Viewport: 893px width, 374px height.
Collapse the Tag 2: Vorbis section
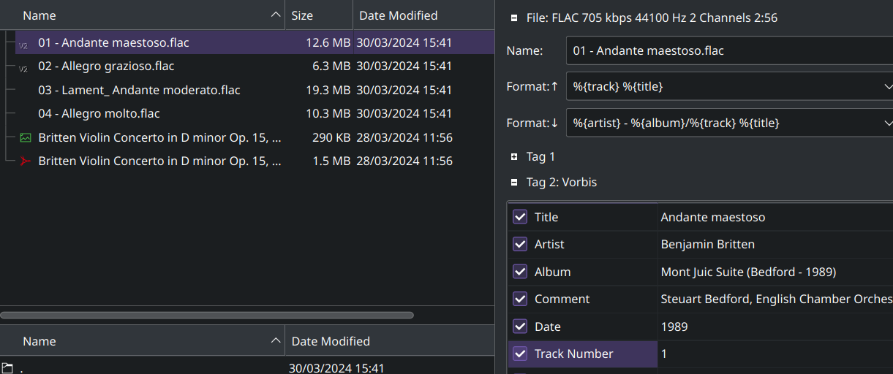coord(515,182)
